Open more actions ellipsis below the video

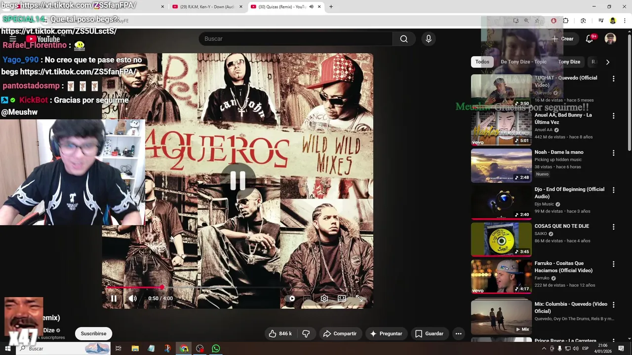tap(458, 334)
